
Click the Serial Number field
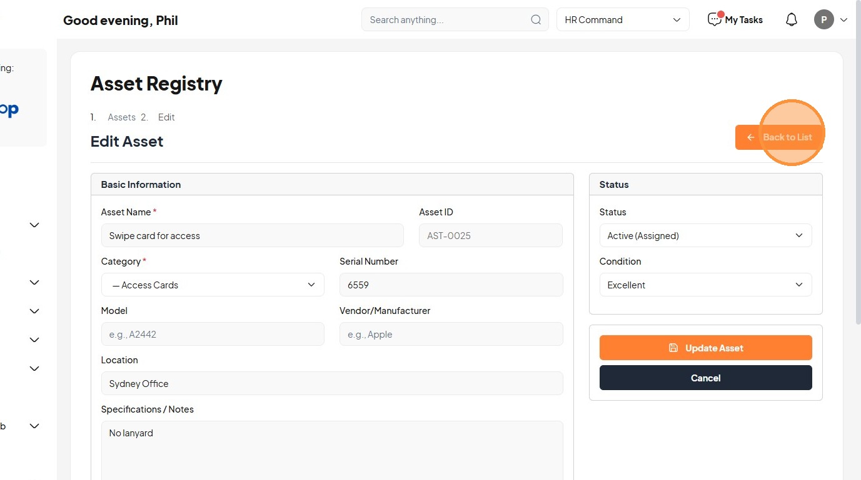point(451,285)
